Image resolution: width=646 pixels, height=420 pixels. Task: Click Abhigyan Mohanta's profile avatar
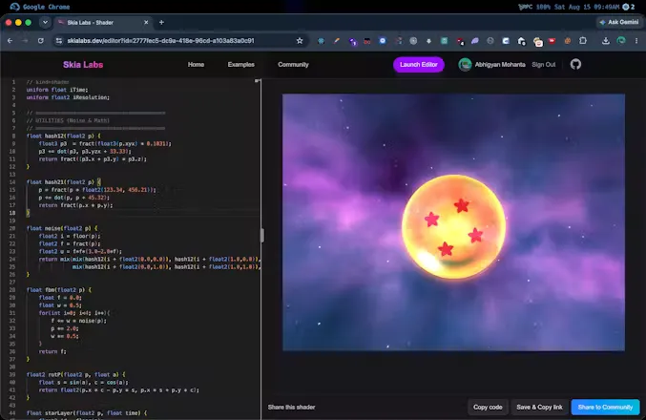click(x=465, y=65)
